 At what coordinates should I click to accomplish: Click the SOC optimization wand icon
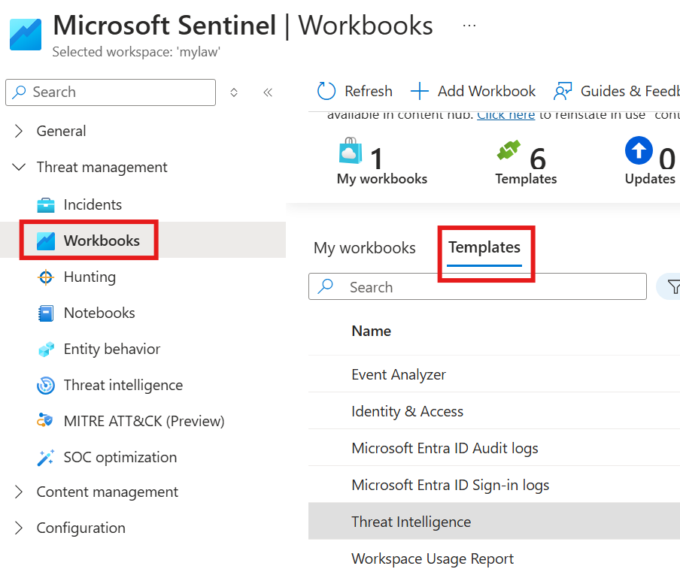click(46, 457)
